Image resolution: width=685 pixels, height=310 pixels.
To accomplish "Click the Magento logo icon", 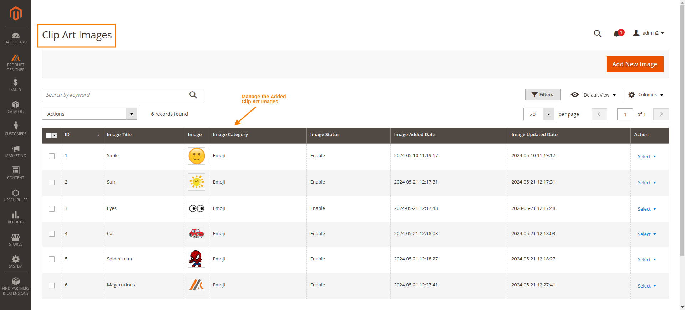I will (x=16, y=14).
